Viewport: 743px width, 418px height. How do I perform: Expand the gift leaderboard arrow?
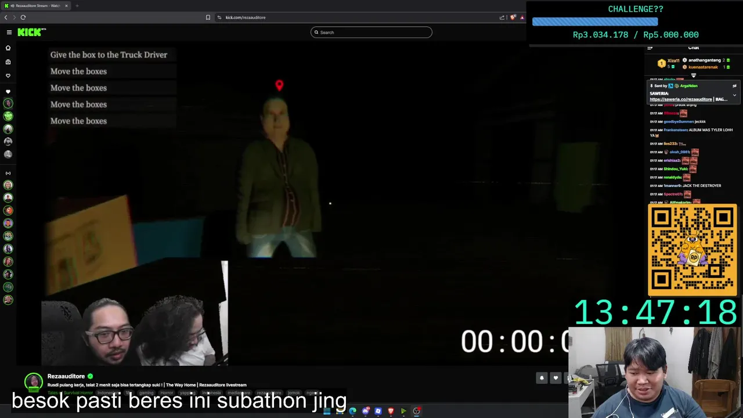(x=694, y=75)
